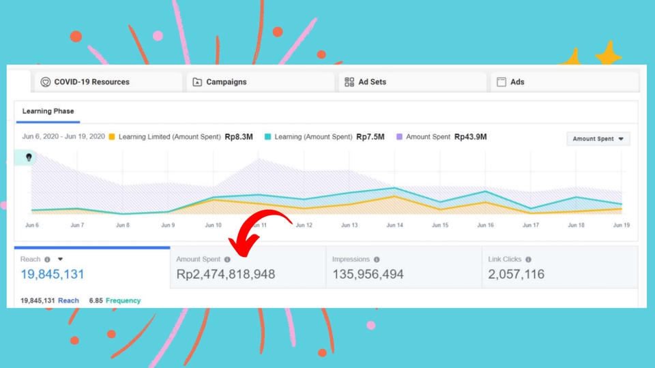655x368 pixels.
Task: Click the Rp43.9M Amount Spent value
Action: [x=470, y=137]
